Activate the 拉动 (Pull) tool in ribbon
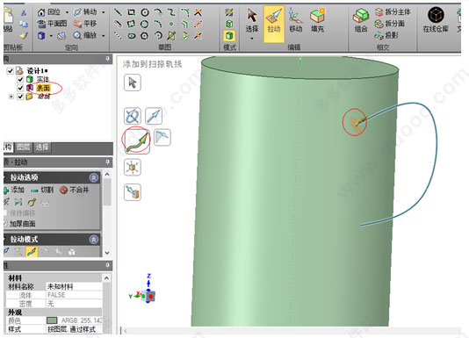 coord(274,24)
